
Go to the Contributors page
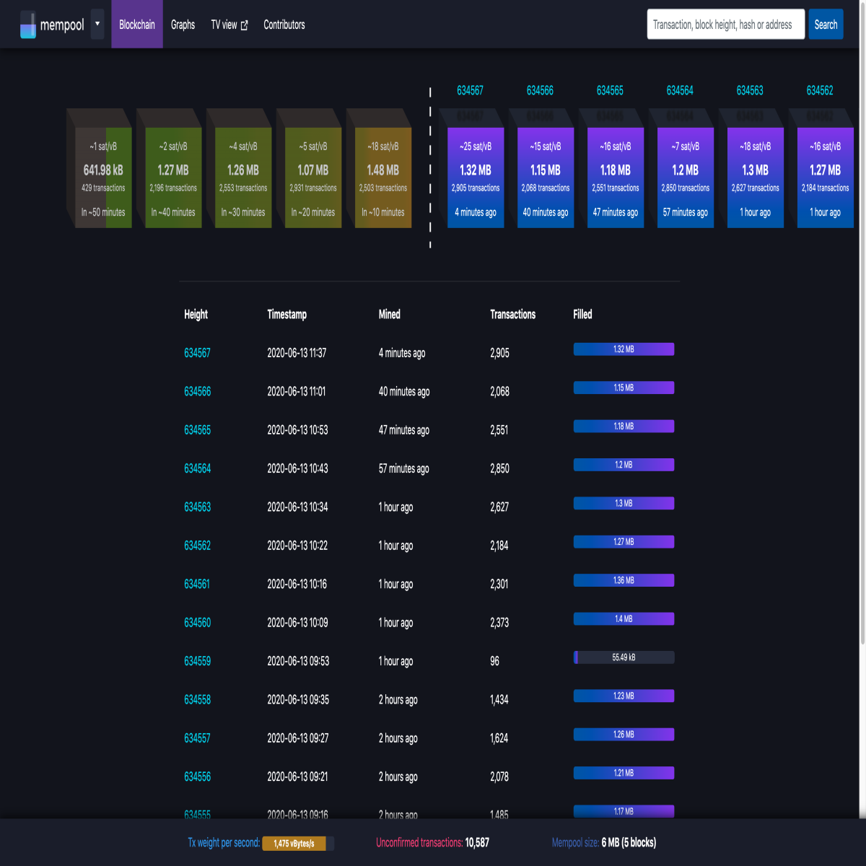(284, 25)
